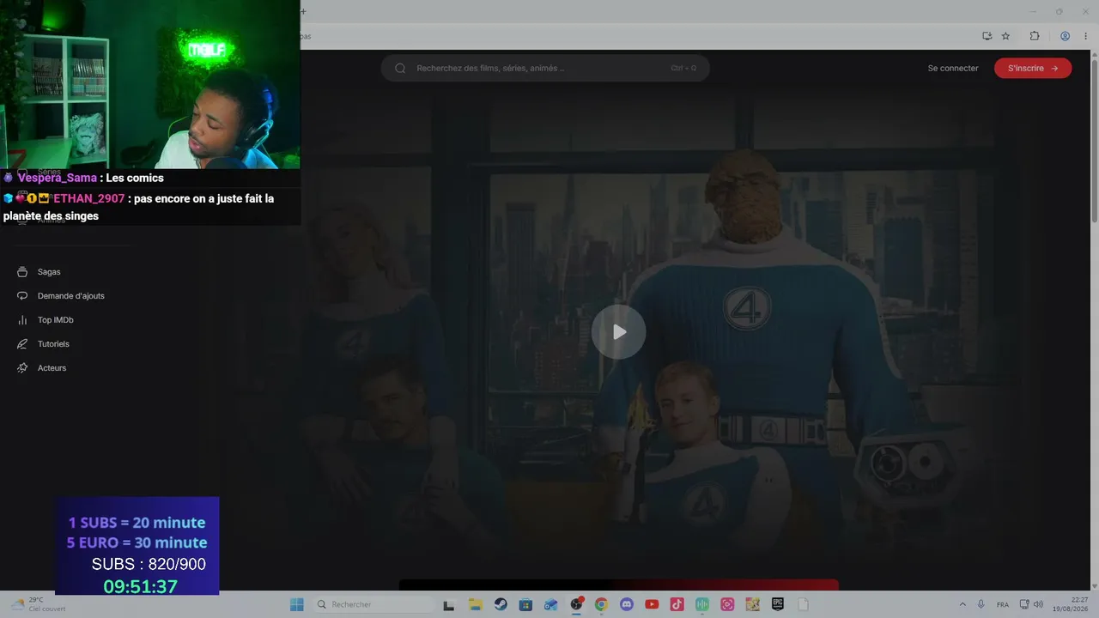Click the Demande d'ajouts speech bubble icon
1099x618 pixels.
(x=22, y=296)
